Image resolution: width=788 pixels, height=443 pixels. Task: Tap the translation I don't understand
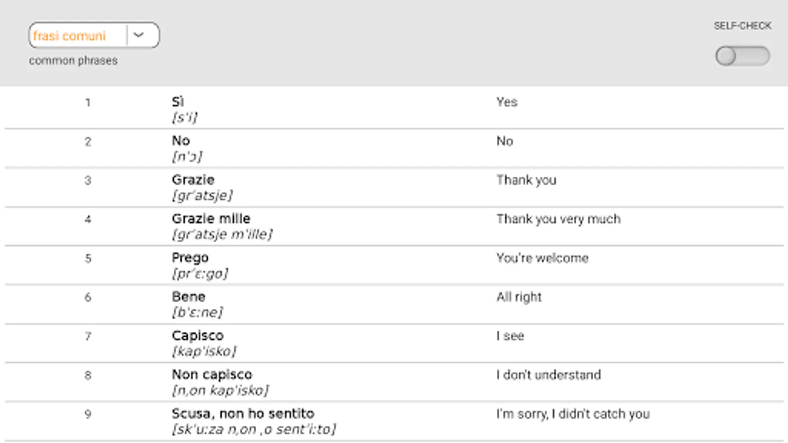tap(548, 375)
